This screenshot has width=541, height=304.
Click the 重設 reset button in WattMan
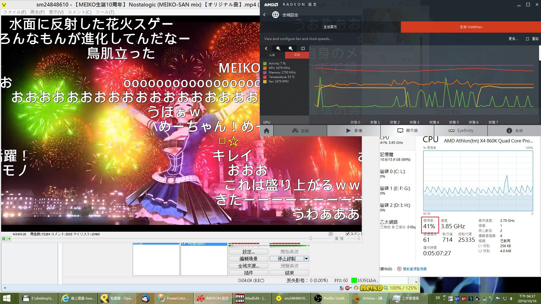click(x=532, y=39)
